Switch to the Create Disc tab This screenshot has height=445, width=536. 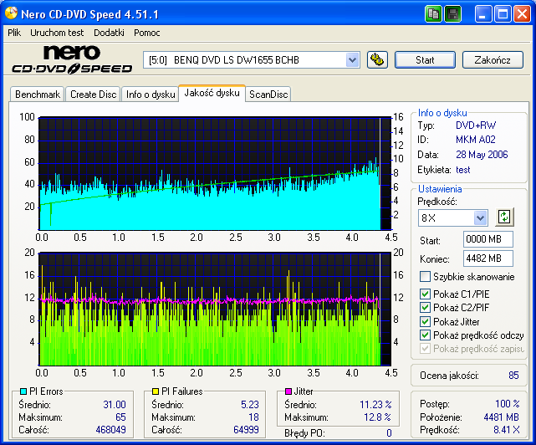coord(93,95)
